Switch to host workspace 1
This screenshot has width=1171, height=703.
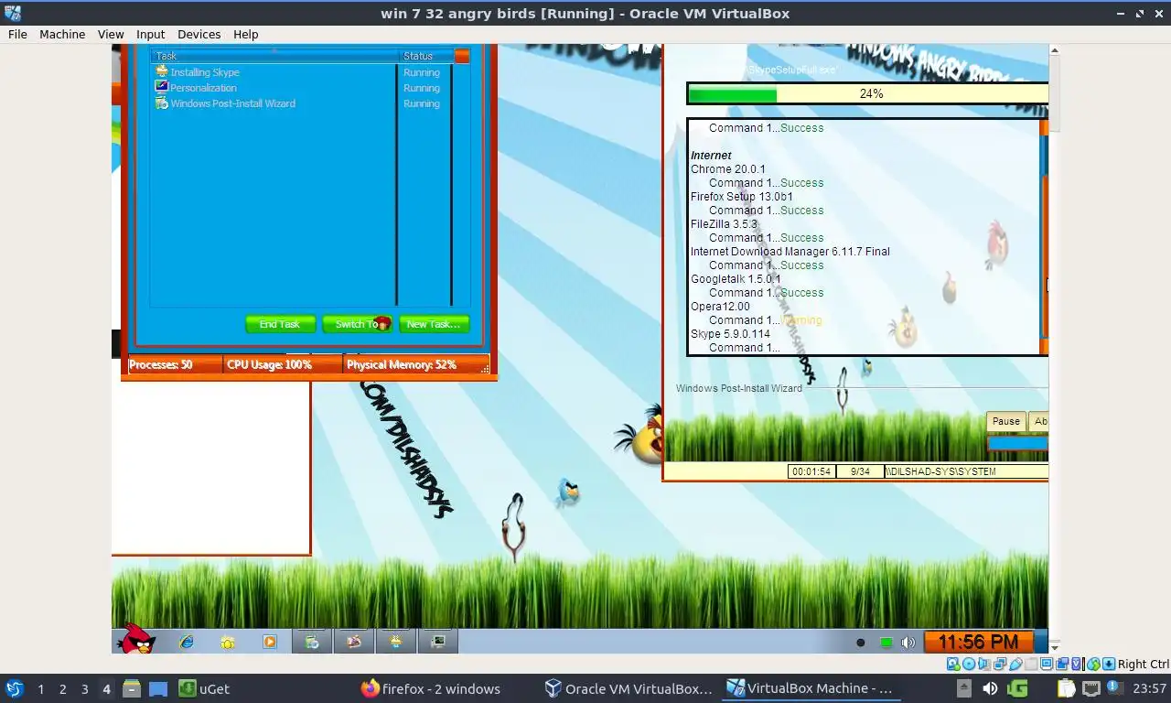tap(40, 688)
